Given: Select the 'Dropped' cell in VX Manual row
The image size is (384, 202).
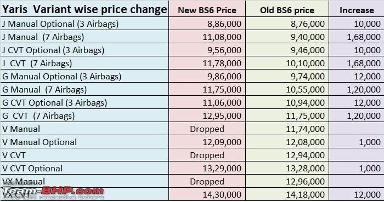Looking at the screenshot, I should pos(207,182).
